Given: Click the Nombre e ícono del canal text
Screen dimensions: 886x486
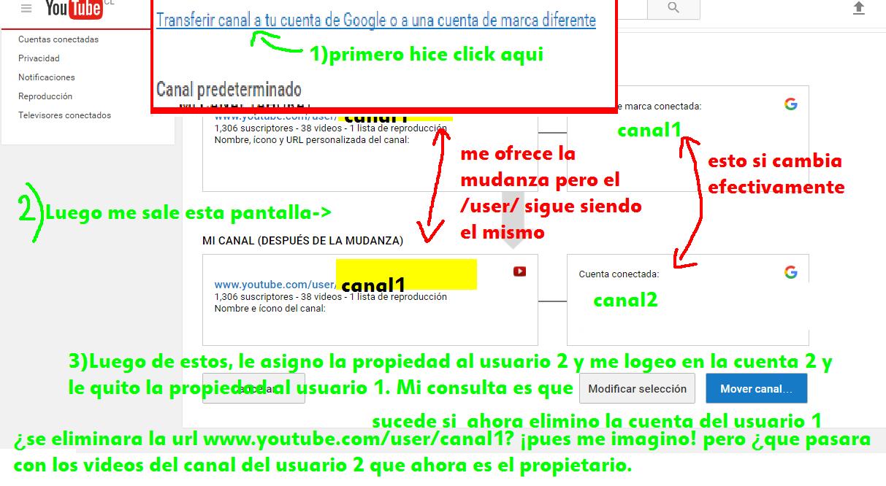Looking at the screenshot, I should click(270, 309).
